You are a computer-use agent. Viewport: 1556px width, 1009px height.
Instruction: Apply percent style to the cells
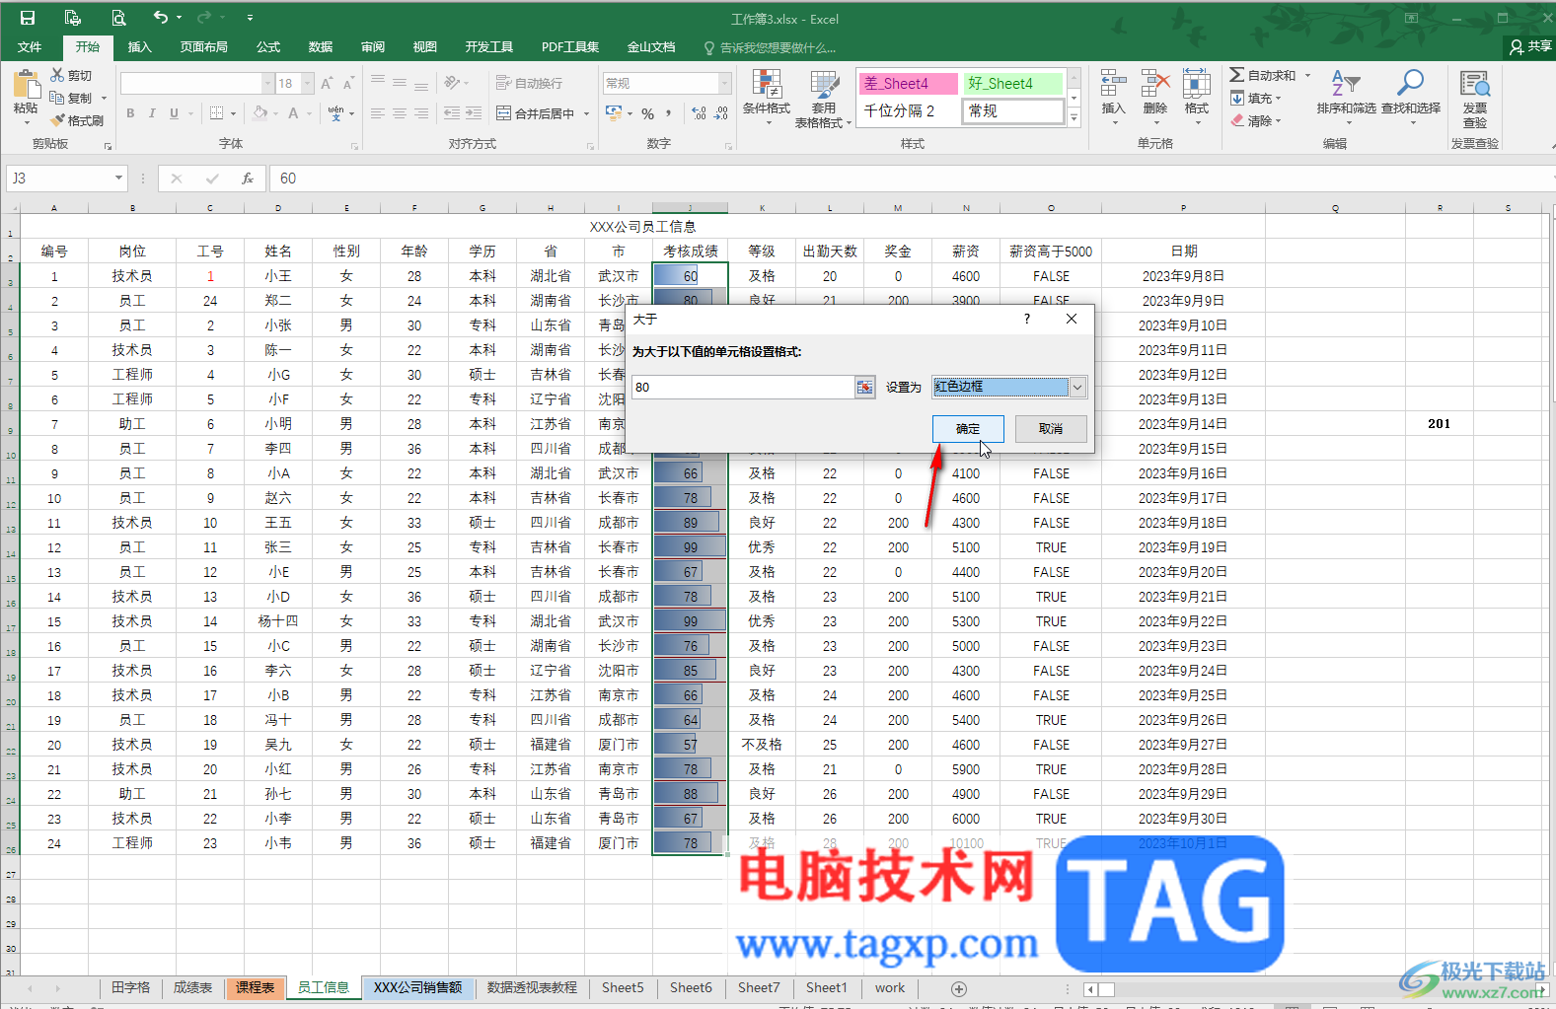647,113
